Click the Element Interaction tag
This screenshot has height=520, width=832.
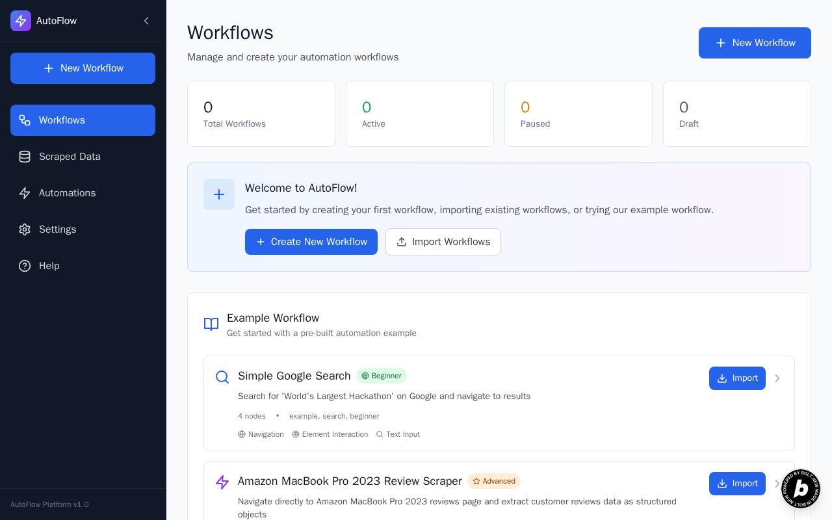(x=330, y=434)
